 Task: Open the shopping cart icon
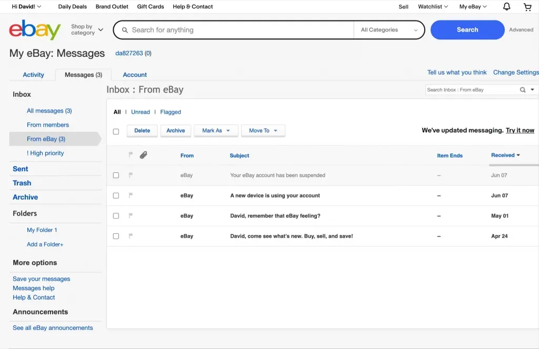pyautogui.click(x=527, y=6)
